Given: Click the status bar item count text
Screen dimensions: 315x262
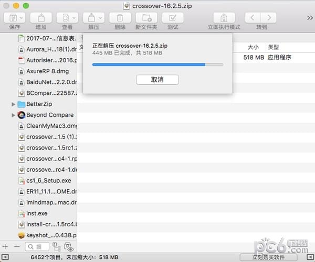Looking at the screenshot, I should [75, 257].
